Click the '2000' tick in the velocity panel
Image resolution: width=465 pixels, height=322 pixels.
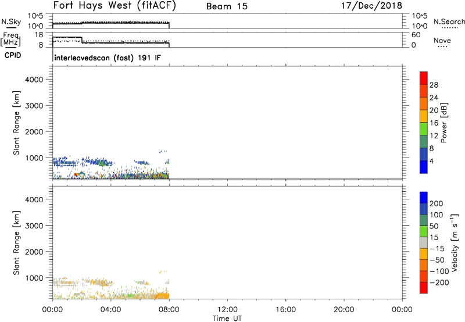[34, 252]
